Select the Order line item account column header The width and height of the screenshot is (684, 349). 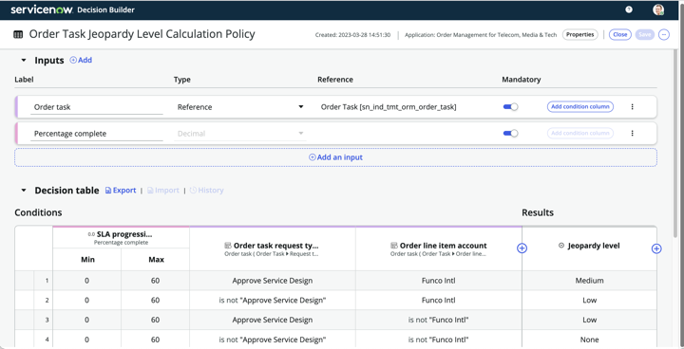click(438, 248)
